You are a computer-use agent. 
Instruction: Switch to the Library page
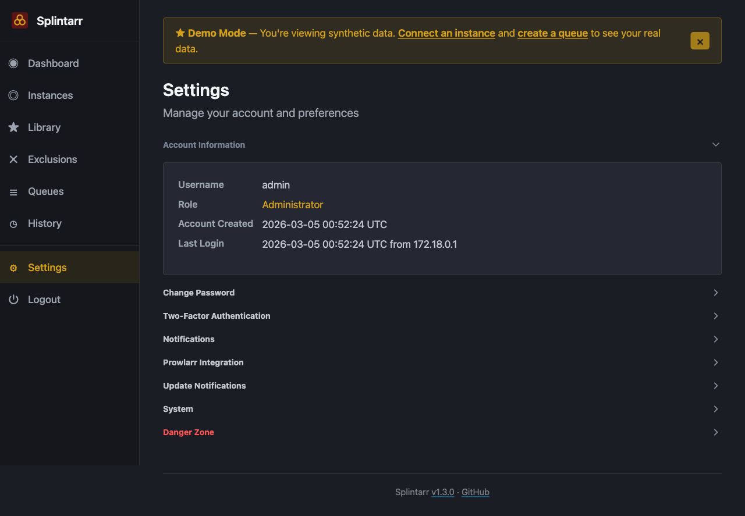pos(44,127)
